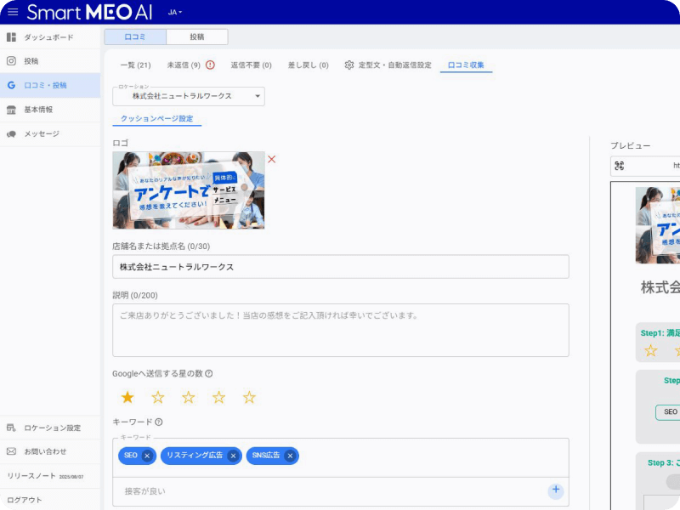Select the fifth star rating
Viewport: 680px width, 510px height.
coord(249,397)
